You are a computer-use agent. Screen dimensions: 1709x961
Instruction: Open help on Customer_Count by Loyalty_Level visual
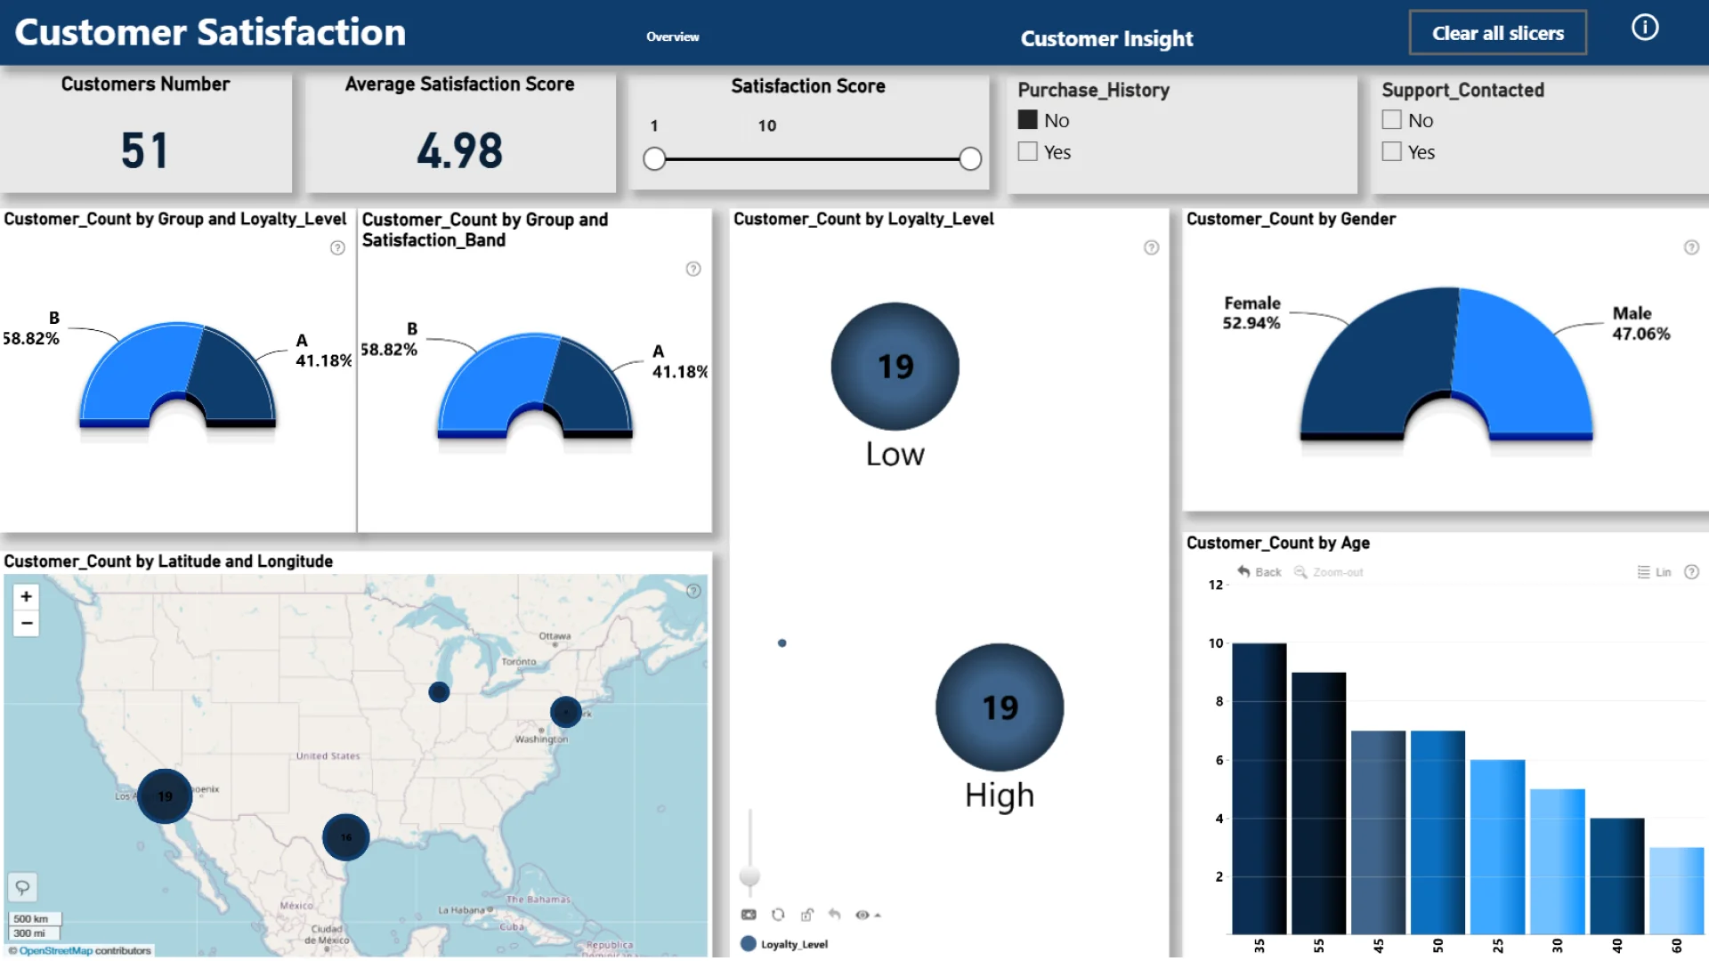(x=1151, y=247)
